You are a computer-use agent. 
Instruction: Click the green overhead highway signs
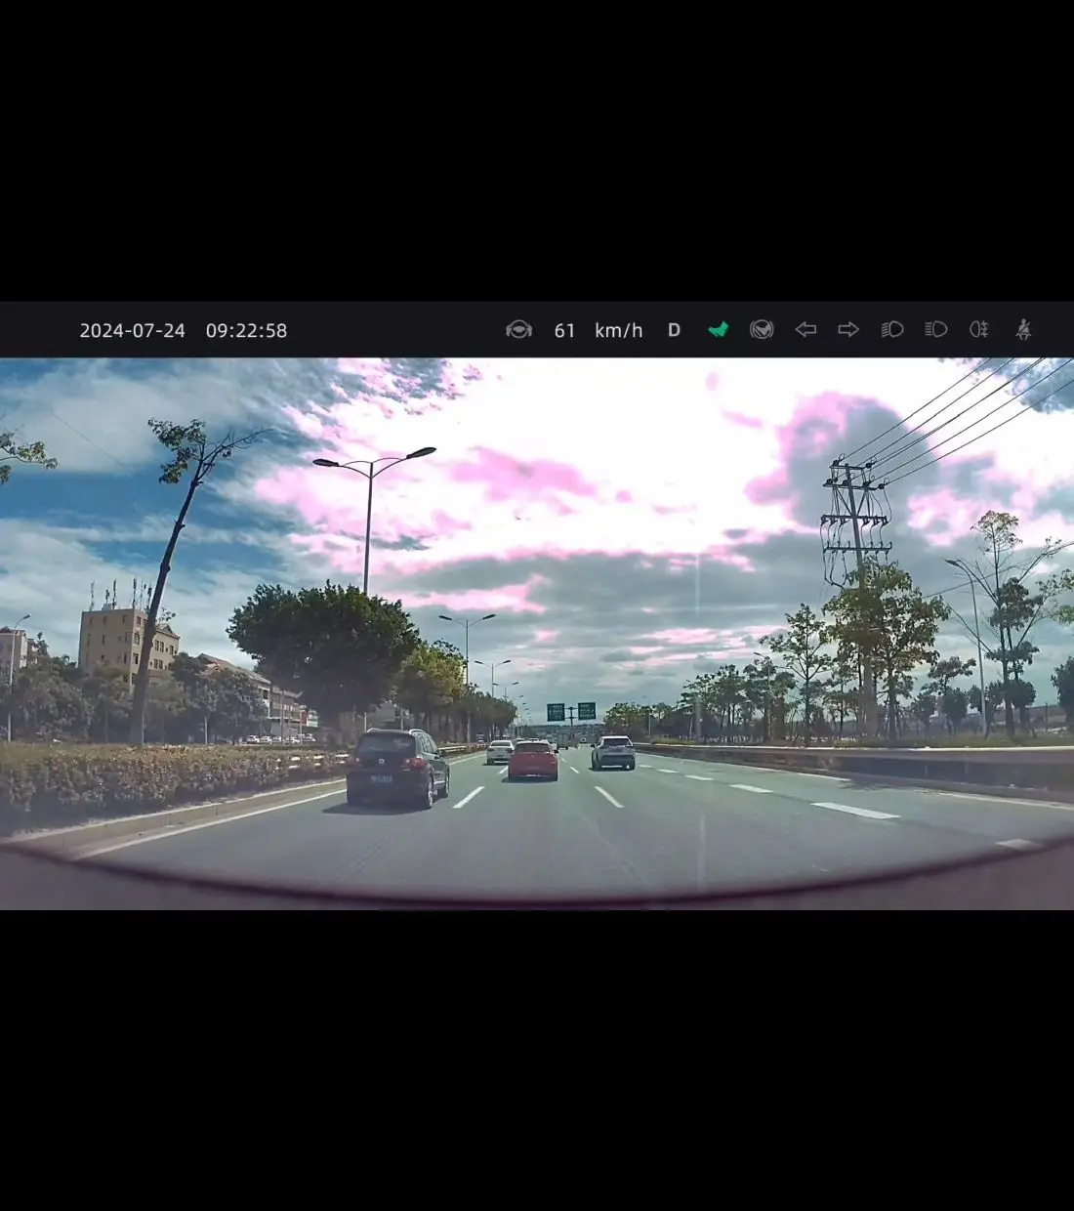(x=571, y=711)
